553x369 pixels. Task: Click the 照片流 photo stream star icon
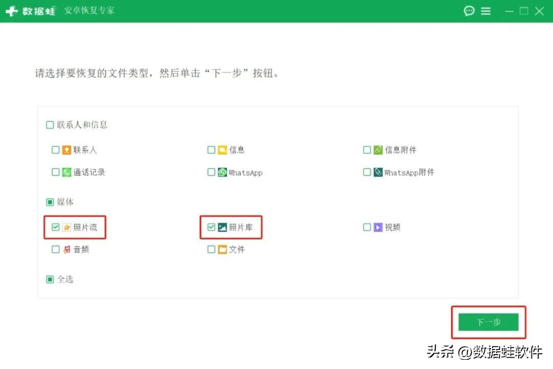(67, 227)
